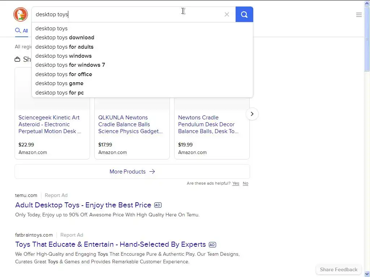Choose suggestion 'desktop toys game'
The image size is (370, 277).
pos(142,83)
